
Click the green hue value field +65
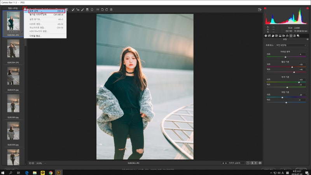(x=302, y=80)
